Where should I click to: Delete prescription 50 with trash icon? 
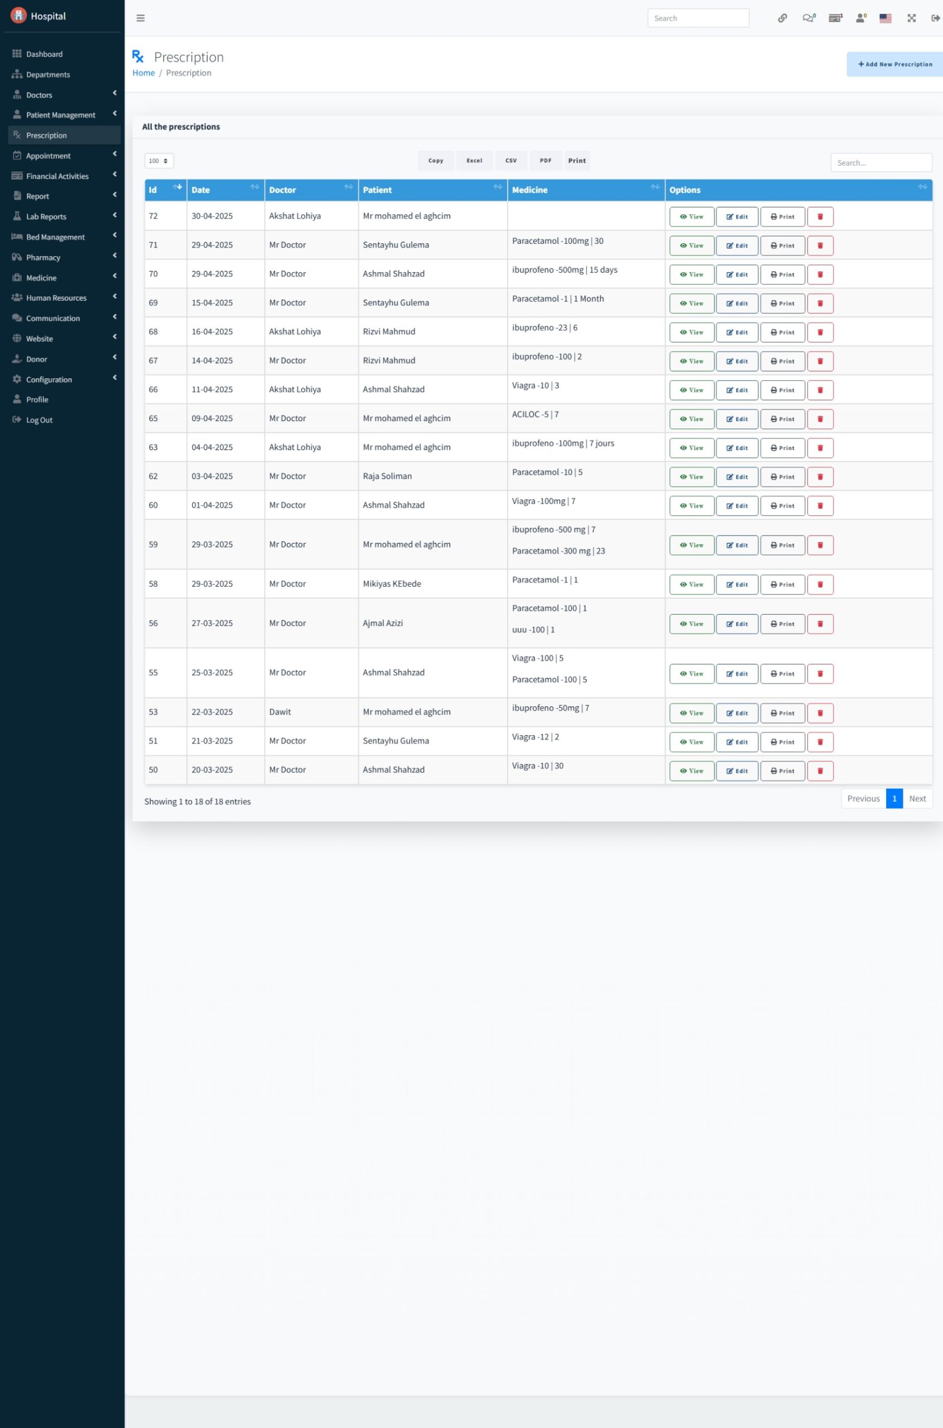pyautogui.click(x=820, y=771)
